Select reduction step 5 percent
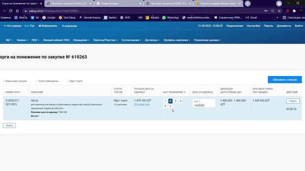 (x=165, y=106)
